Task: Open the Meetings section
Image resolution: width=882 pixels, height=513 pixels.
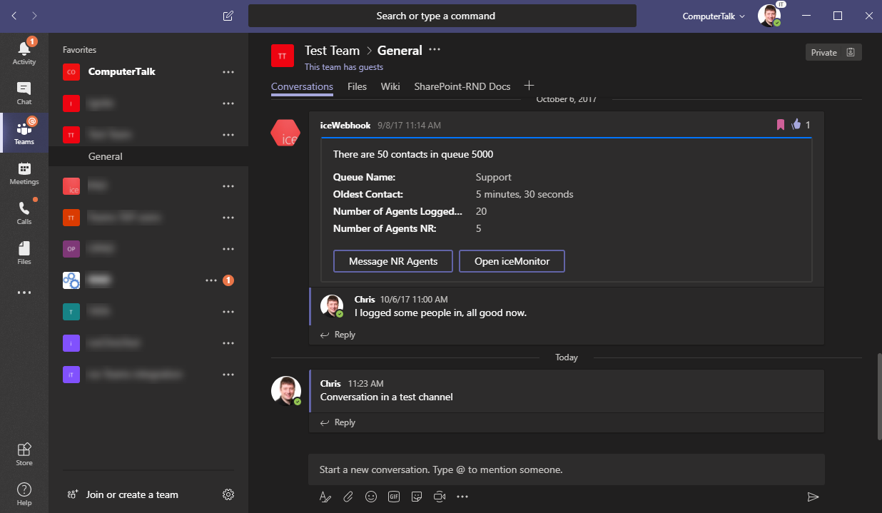Action: click(x=24, y=173)
